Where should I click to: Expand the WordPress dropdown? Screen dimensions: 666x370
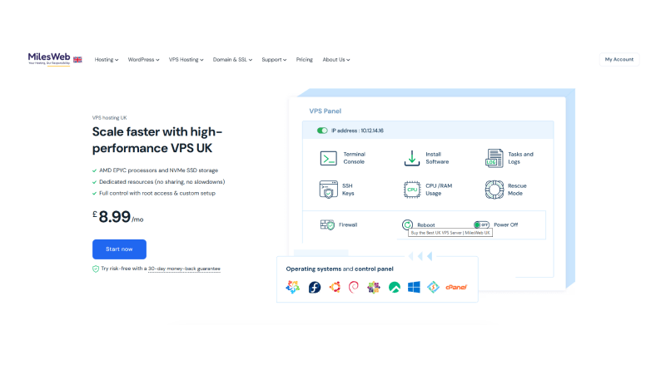[x=143, y=60]
